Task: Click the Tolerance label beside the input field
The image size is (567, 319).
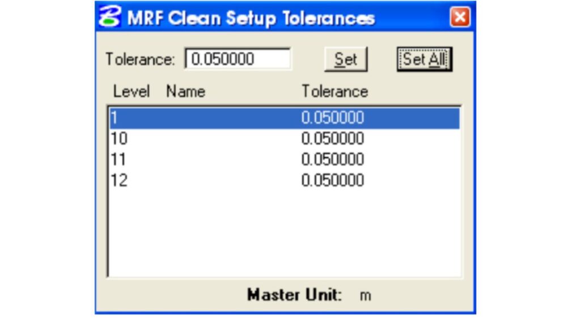Action: (140, 59)
